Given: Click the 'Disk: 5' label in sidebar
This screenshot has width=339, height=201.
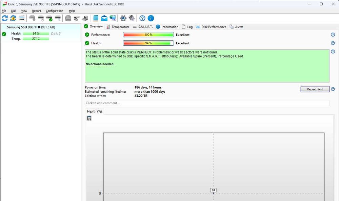Looking at the screenshot, I should [x=56, y=33].
